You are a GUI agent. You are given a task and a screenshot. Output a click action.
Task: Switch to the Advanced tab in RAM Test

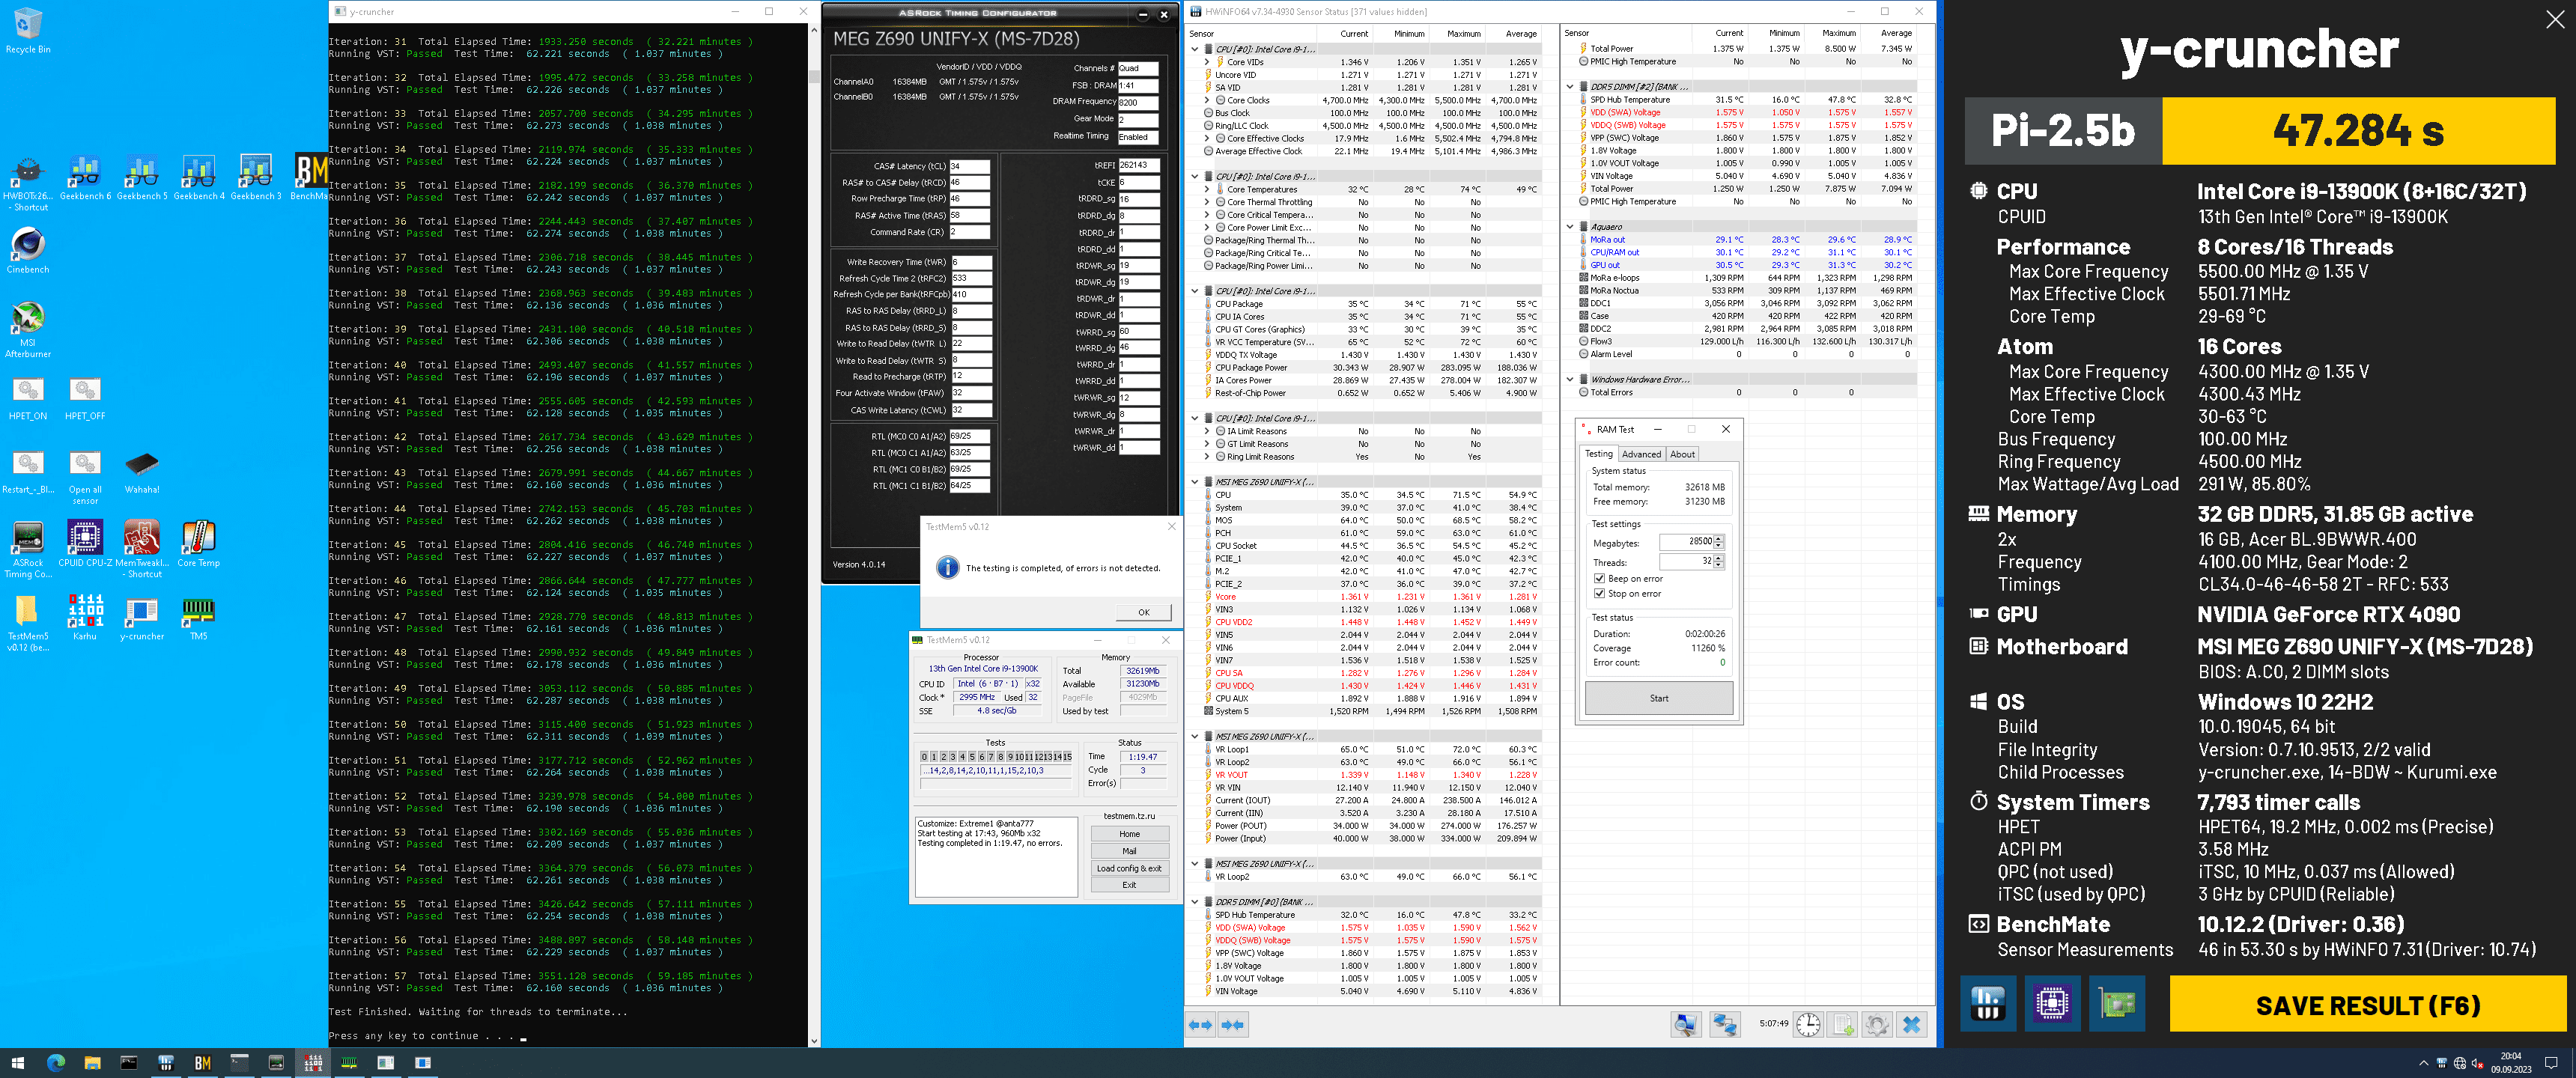click(x=1641, y=454)
